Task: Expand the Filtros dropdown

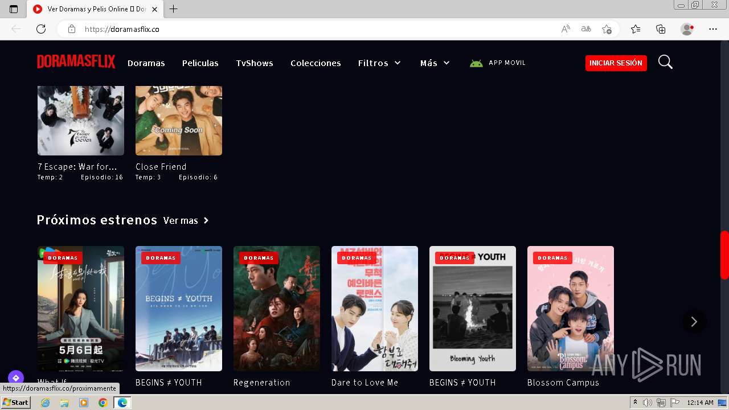Action: pos(379,63)
